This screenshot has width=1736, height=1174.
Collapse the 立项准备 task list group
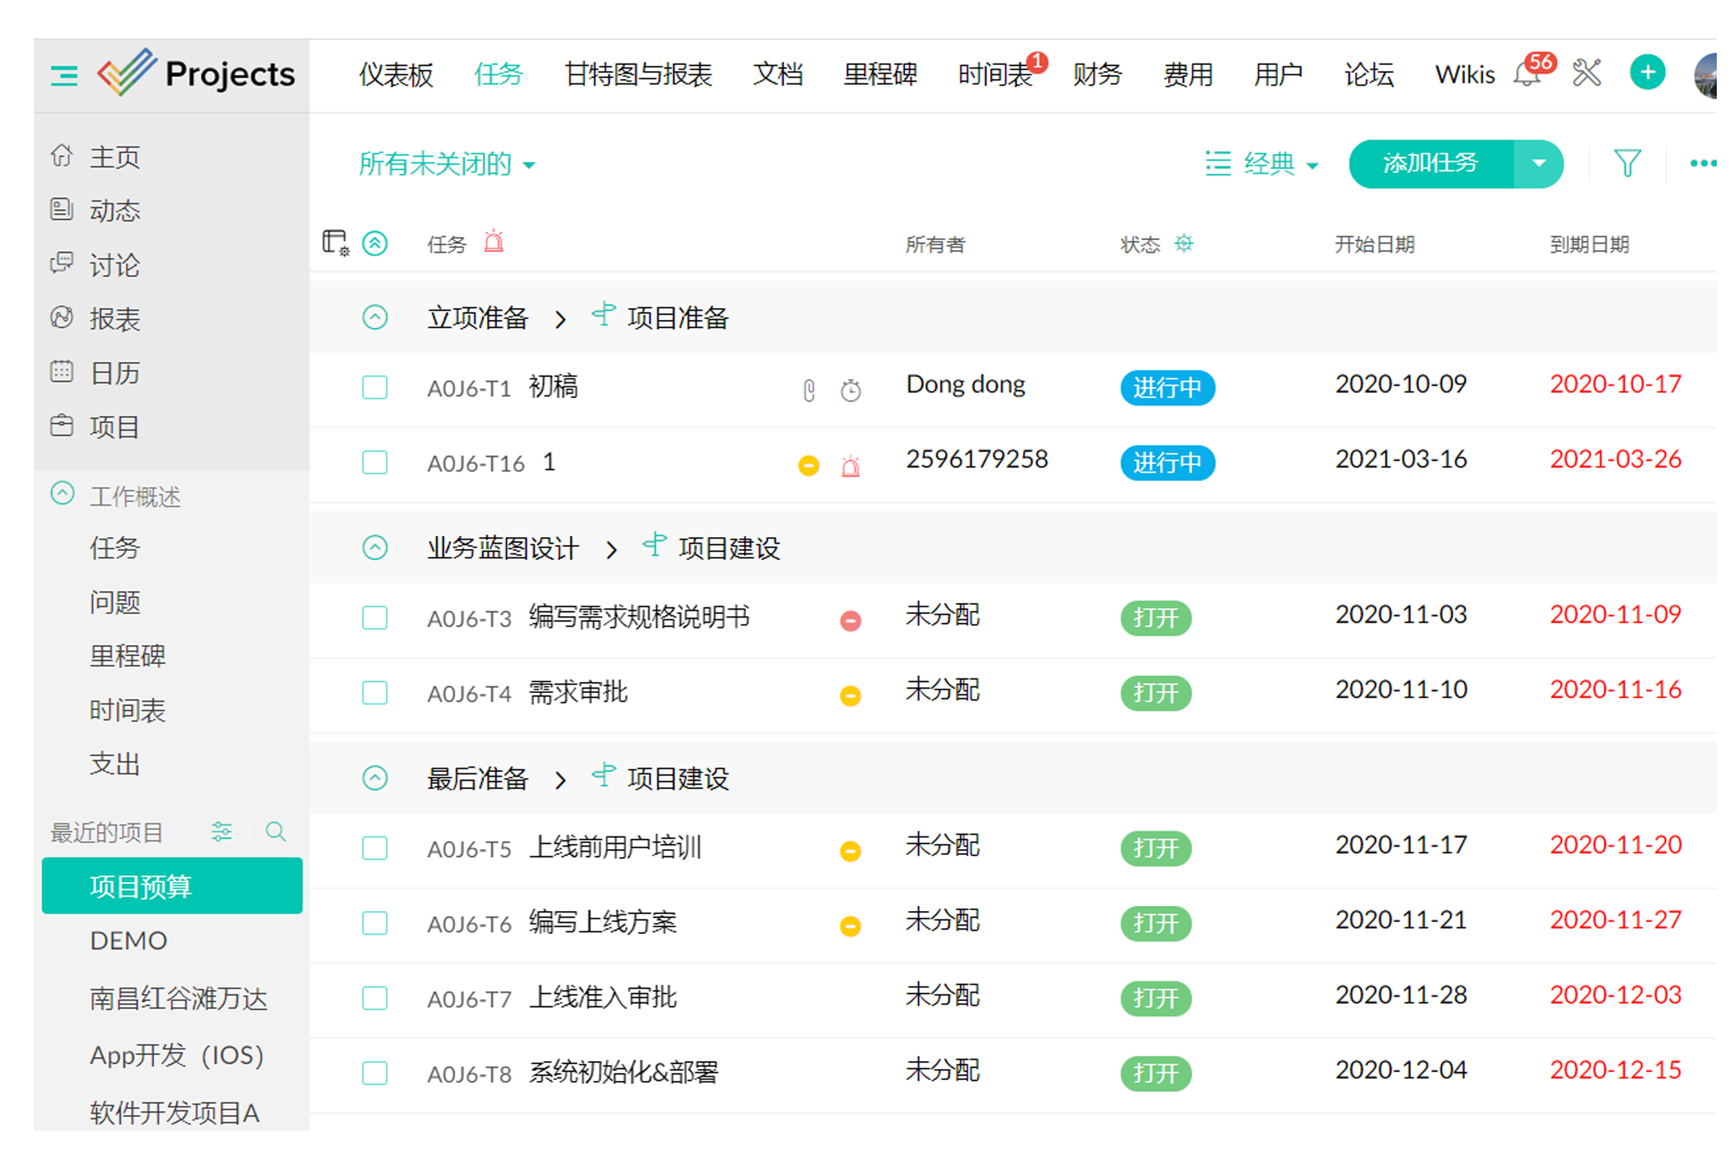[x=375, y=318]
